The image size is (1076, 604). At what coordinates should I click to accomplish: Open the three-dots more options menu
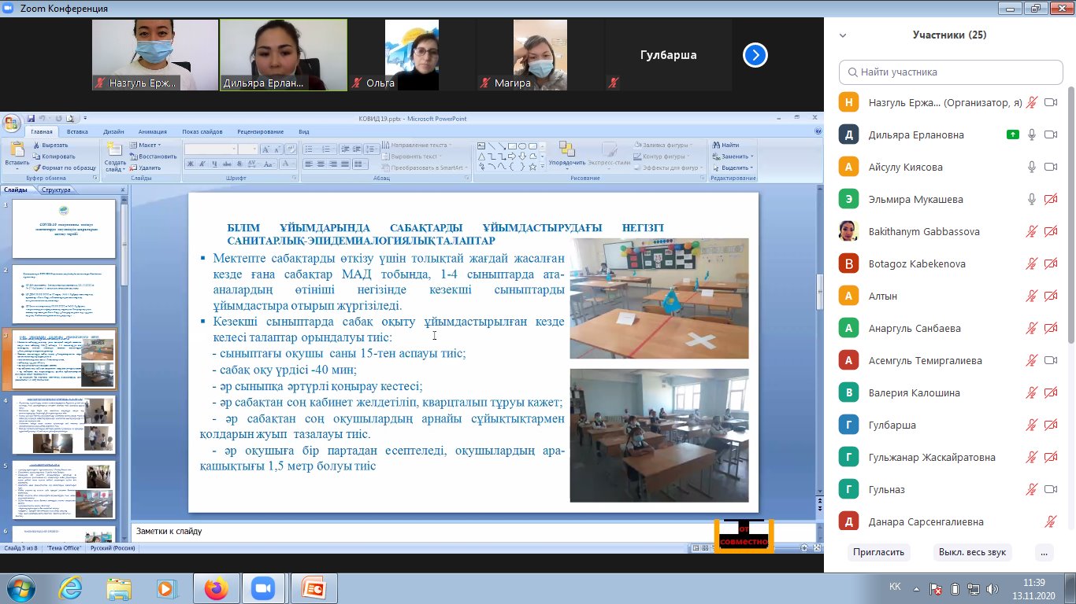click(1044, 552)
